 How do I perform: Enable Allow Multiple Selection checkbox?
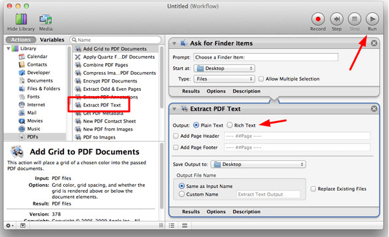pyautogui.click(x=261, y=79)
